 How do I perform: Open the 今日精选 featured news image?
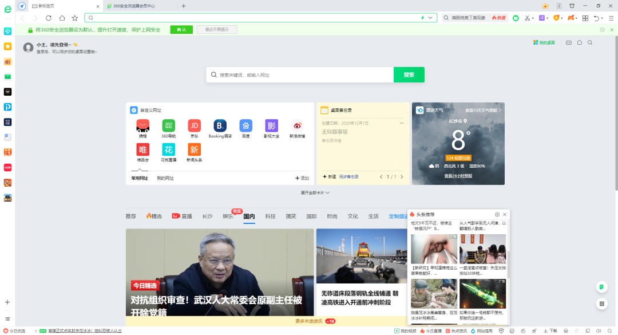coord(220,272)
